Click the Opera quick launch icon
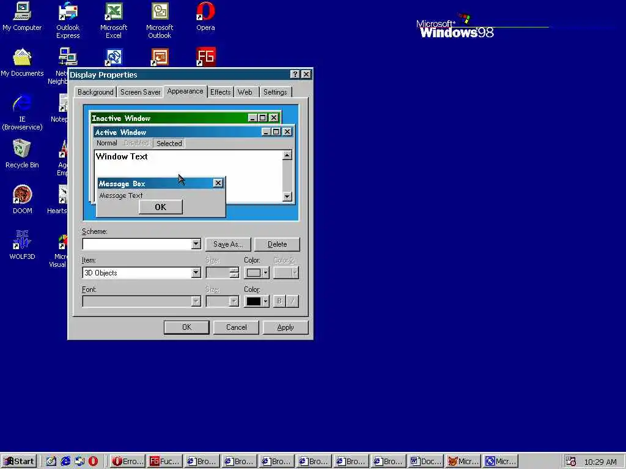 93,461
